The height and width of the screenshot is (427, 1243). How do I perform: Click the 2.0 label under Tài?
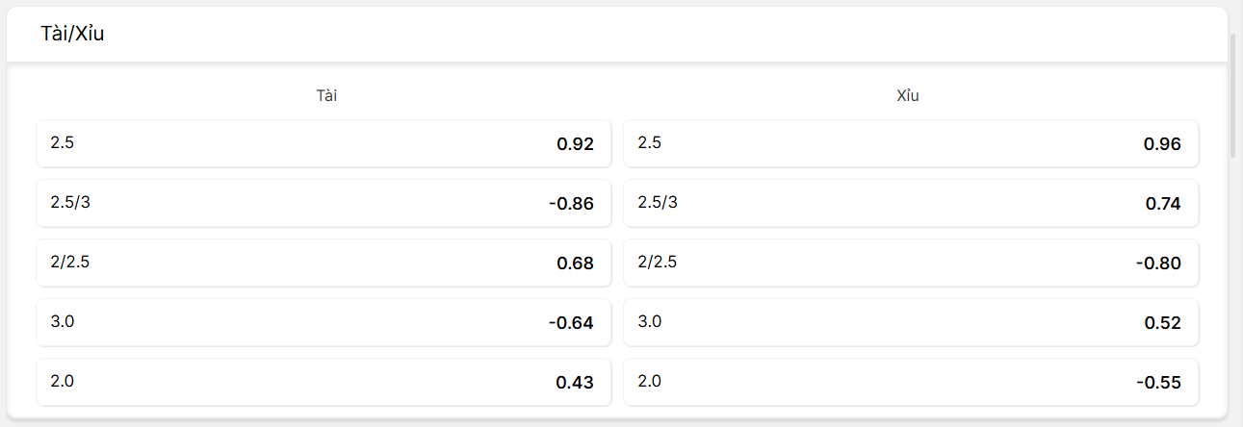click(63, 381)
